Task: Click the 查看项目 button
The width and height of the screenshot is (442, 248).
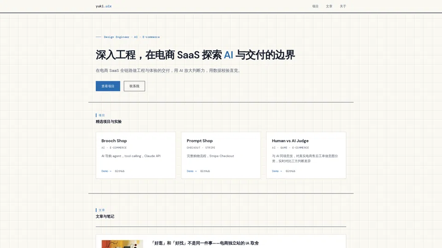Action: tap(108, 86)
